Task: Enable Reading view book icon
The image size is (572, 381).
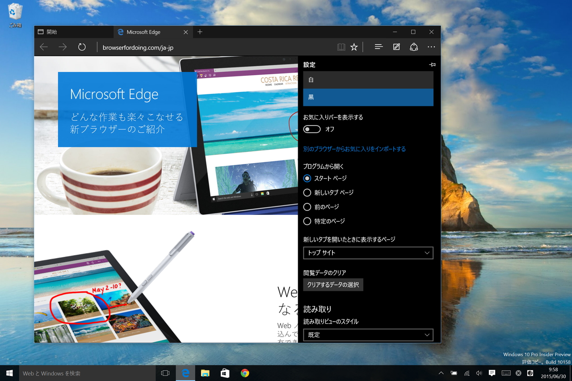Action: pos(341,46)
